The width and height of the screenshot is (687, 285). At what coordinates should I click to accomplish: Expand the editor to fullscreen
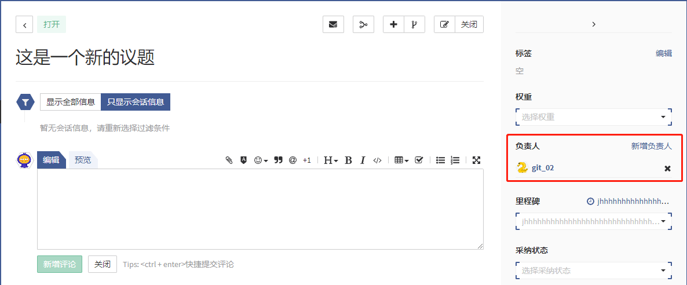point(476,160)
